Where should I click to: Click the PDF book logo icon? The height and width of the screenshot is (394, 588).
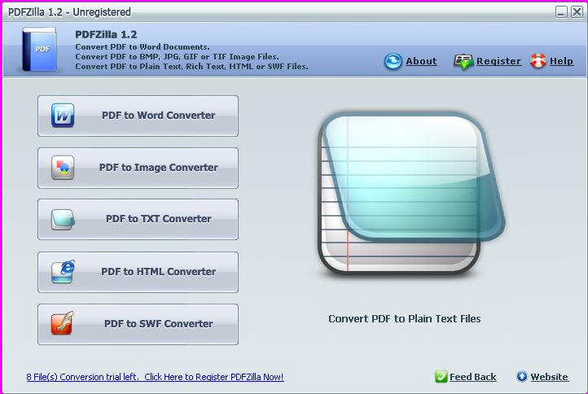pos(39,49)
